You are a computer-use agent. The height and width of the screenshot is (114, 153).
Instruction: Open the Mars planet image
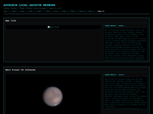pos(53,94)
